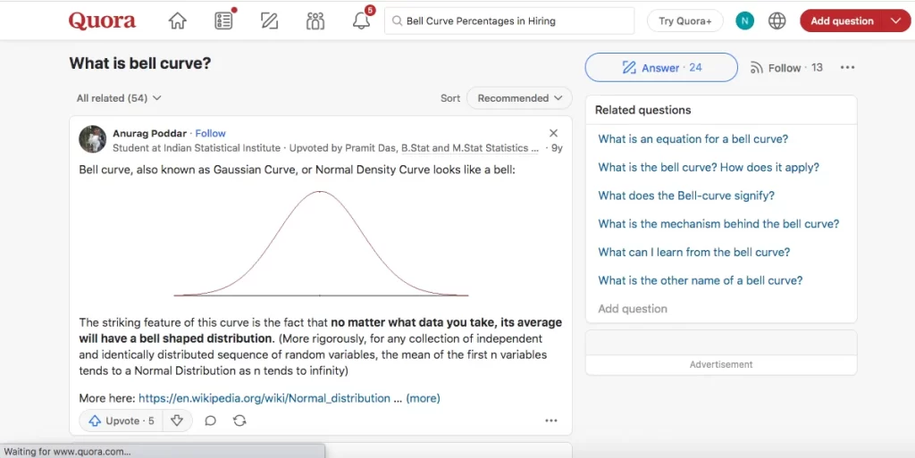Open answer's three-dot options menu
Image resolution: width=915 pixels, height=458 pixels.
[550, 421]
